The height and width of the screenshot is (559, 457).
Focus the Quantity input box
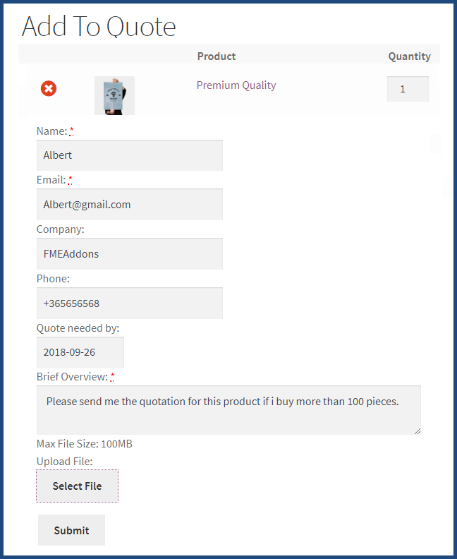(408, 89)
